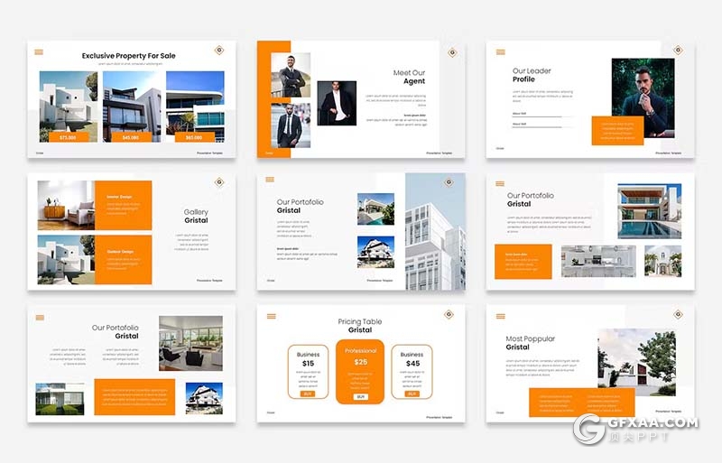The image size is (722, 463).
Task: Click the $65.000 price label
Action: (x=194, y=137)
